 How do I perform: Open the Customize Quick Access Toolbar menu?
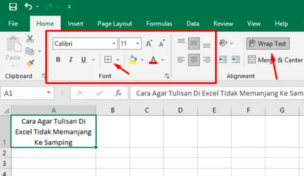69,7
